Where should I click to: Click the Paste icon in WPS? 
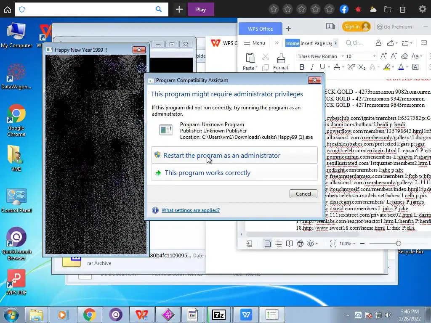[x=250, y=58]
